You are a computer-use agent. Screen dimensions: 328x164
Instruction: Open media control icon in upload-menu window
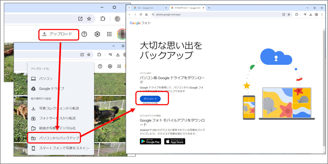coord(110,54)
